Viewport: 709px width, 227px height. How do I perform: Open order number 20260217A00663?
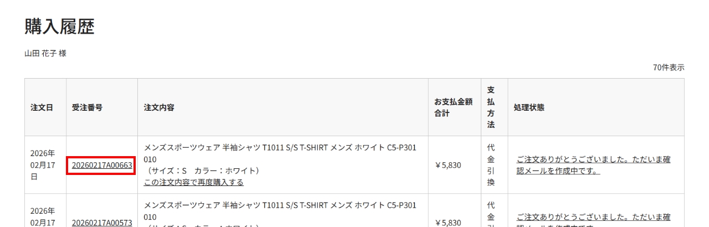[102, 165]
